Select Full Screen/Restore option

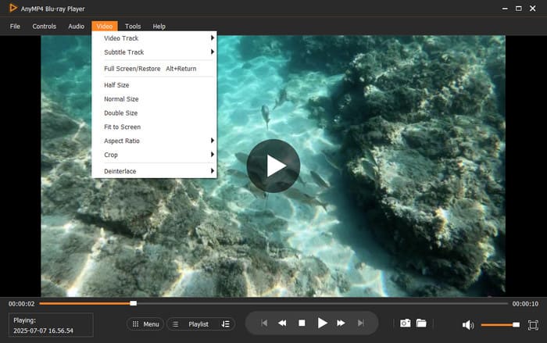click(x=154, y=69)
